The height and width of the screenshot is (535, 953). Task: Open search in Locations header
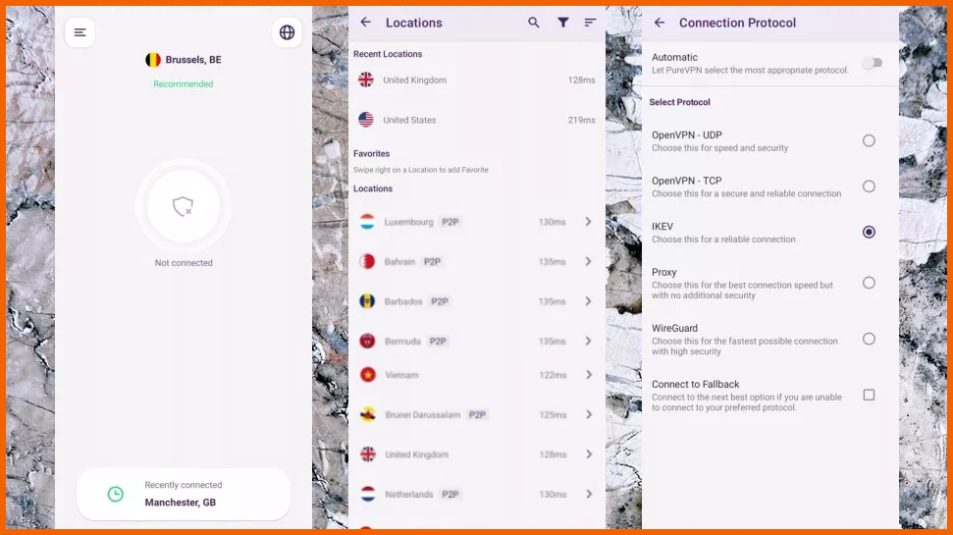click(x=533, y=23)
